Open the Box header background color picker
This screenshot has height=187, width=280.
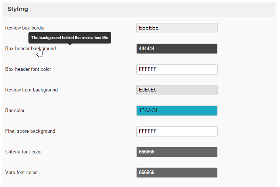177,49
